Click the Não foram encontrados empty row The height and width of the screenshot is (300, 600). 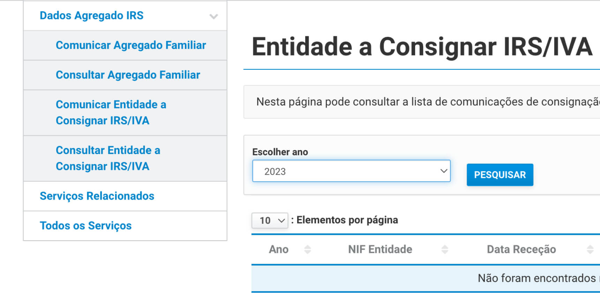(537, 278)
